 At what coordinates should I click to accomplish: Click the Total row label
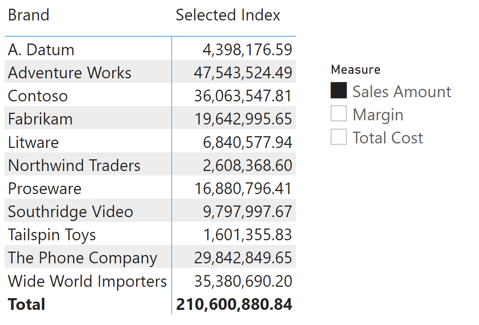[26, 304]
